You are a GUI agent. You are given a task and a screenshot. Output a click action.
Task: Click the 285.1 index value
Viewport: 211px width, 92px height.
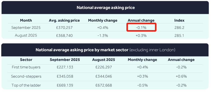179,36
